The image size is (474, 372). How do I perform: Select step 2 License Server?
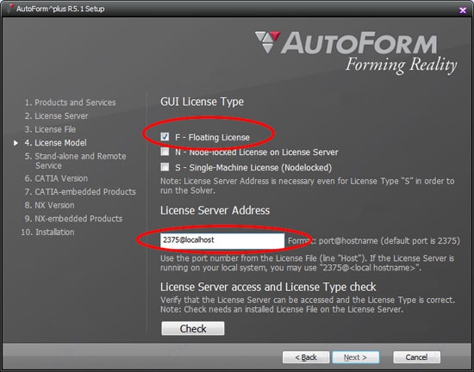(56, 116)
